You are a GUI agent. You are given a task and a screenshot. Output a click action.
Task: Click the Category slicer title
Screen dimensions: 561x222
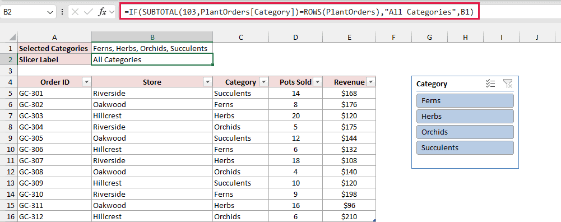click(x=432, y=84)
